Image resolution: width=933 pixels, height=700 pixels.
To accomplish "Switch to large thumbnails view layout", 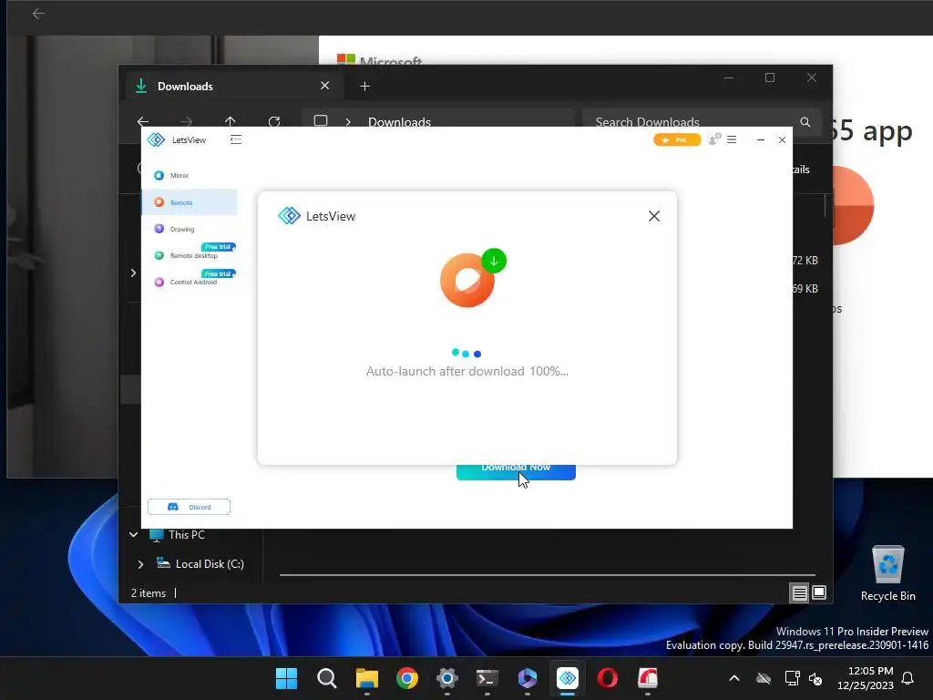I will (x=819, y=592).
